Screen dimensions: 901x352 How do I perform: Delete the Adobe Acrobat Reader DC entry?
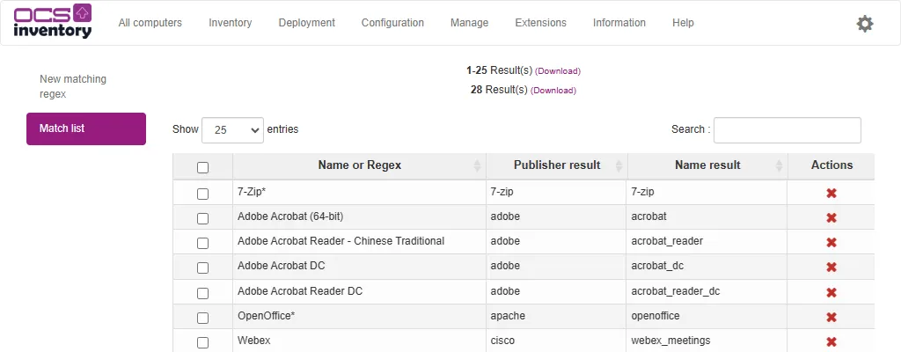click(831, 293)
